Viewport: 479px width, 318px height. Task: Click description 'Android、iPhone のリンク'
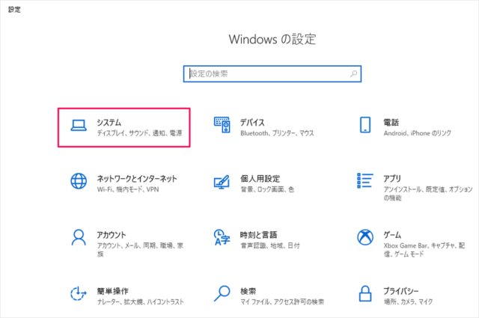tap(418, 133)
